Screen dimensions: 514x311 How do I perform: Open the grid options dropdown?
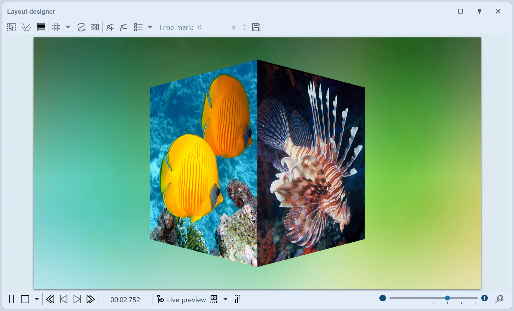pyautogui.click(x=68, y=27)
